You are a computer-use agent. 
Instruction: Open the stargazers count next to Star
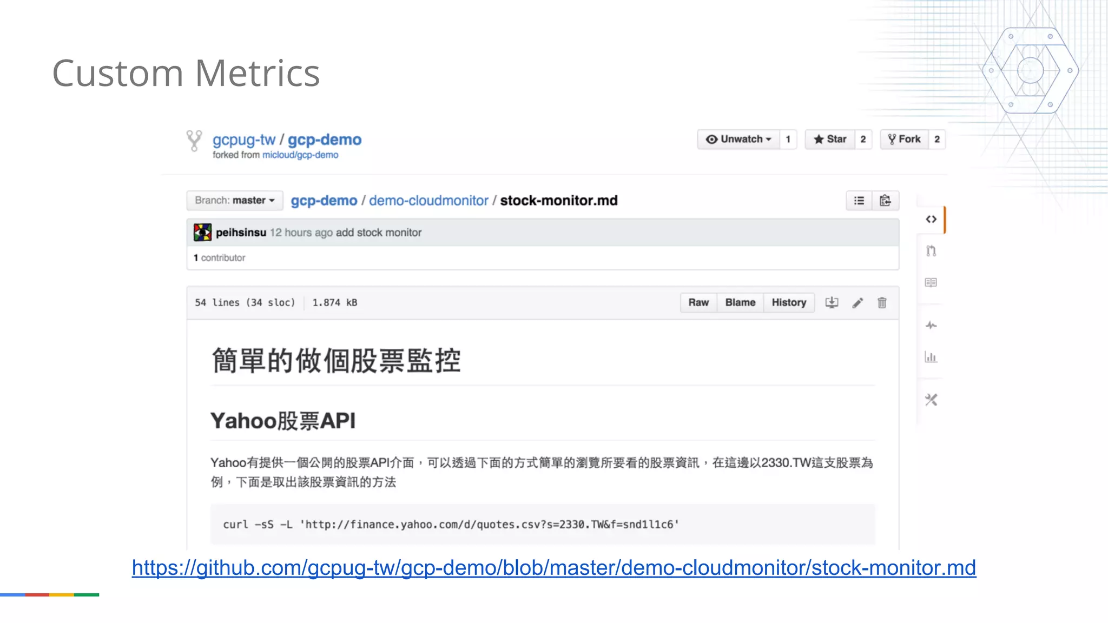[x=863, y=140]
